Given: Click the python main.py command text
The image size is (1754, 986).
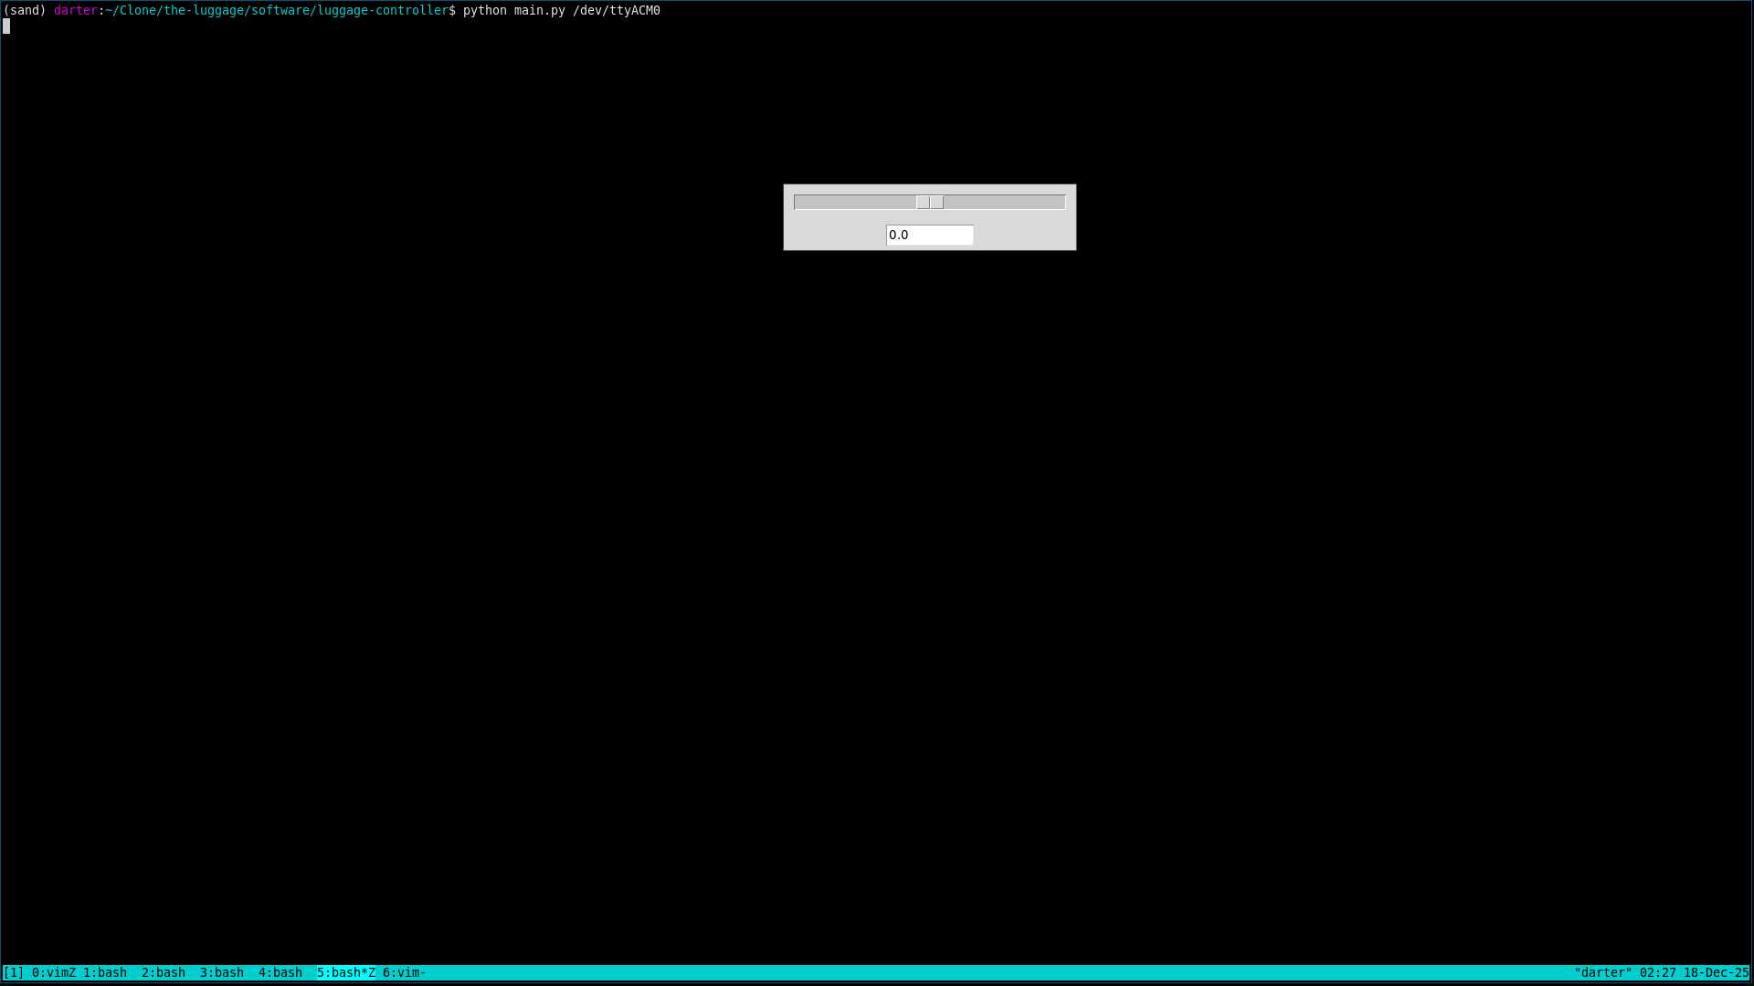Looking at the screenshot, I should [x=512, y=11].
